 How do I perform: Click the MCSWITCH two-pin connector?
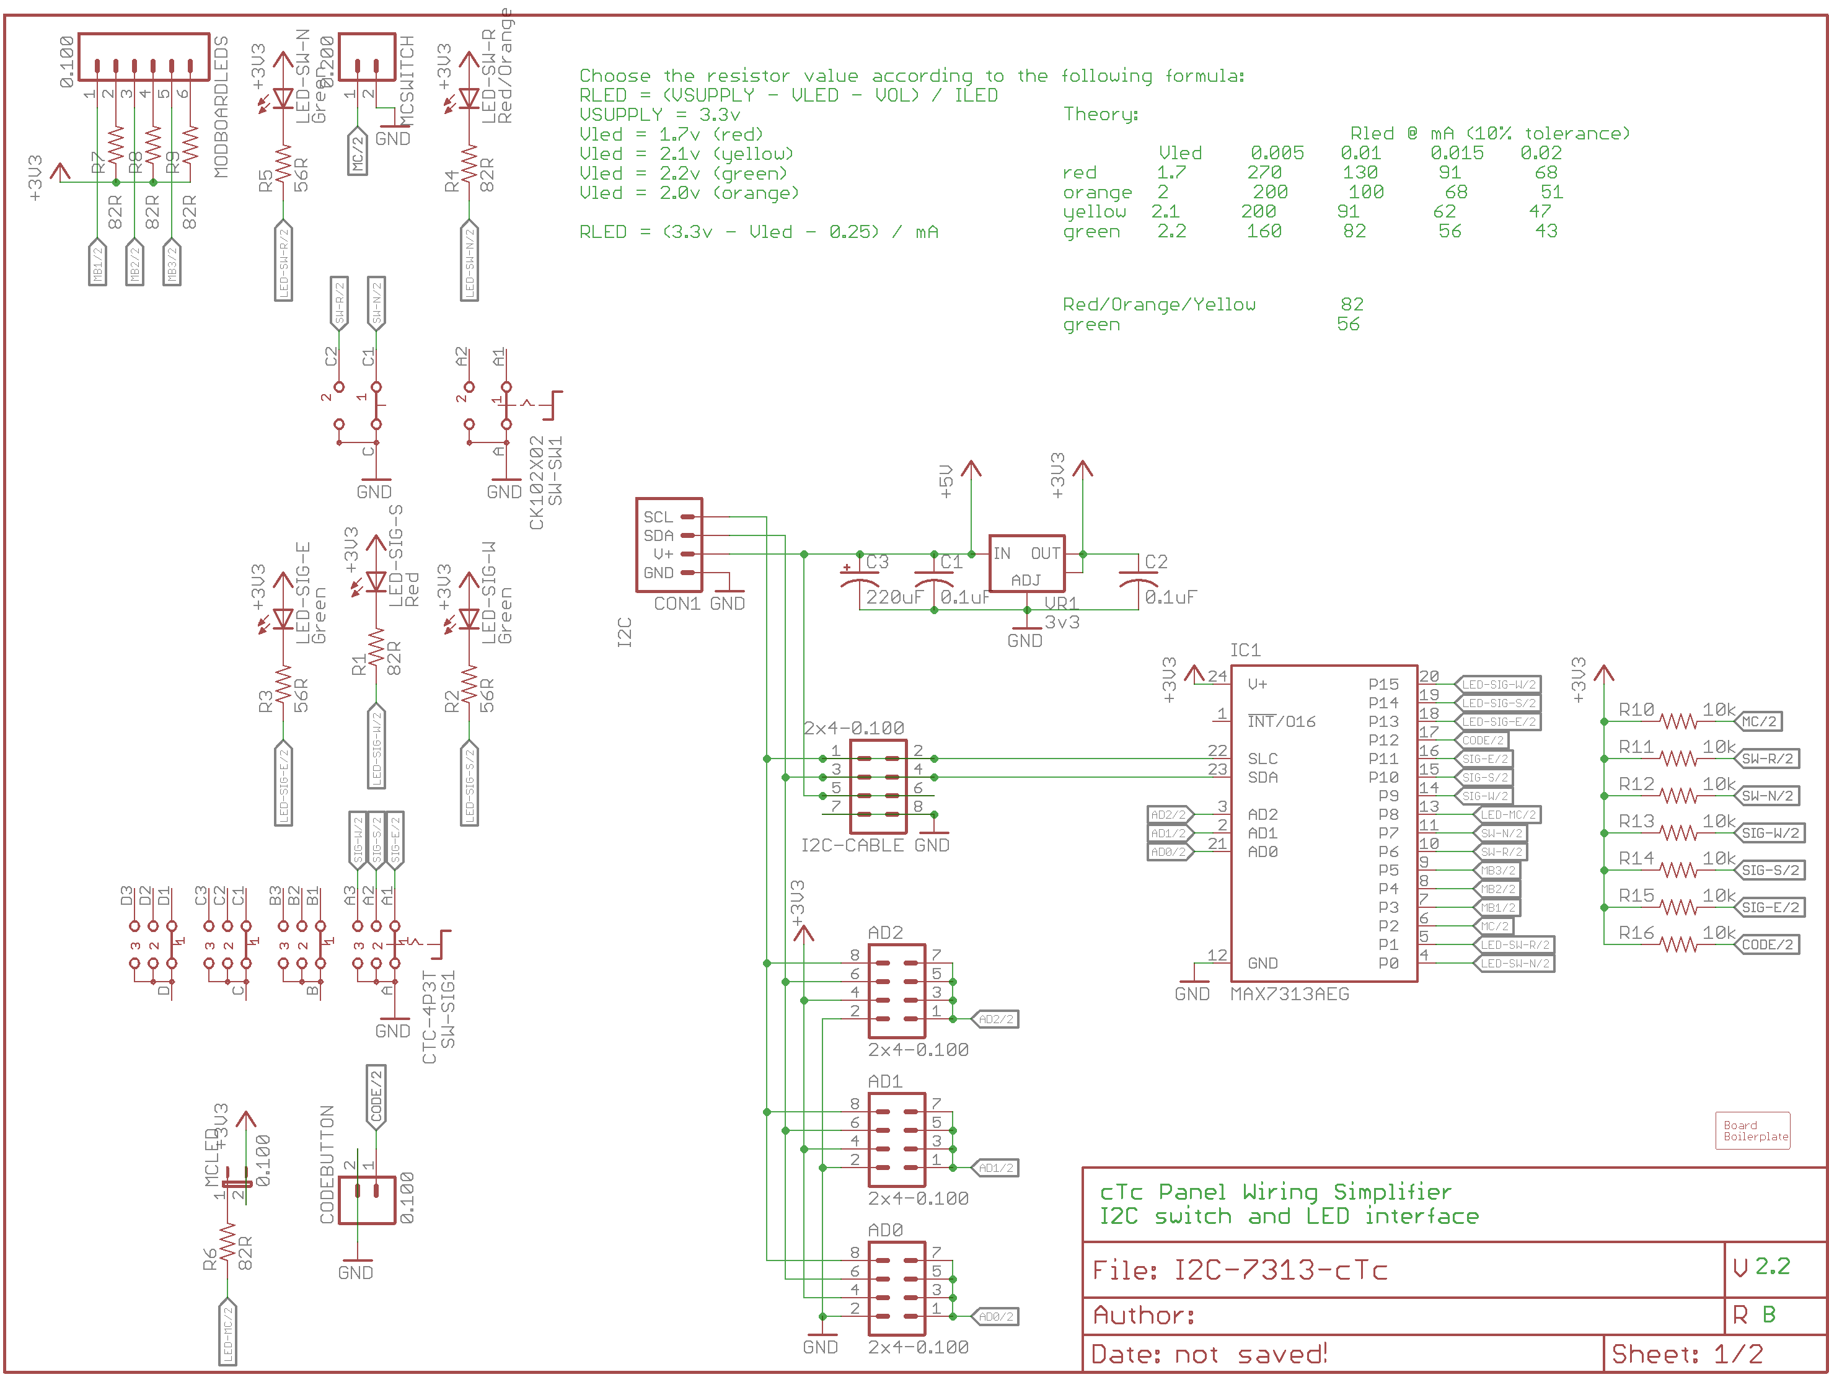pyautogui.click(x=367, y=57)
